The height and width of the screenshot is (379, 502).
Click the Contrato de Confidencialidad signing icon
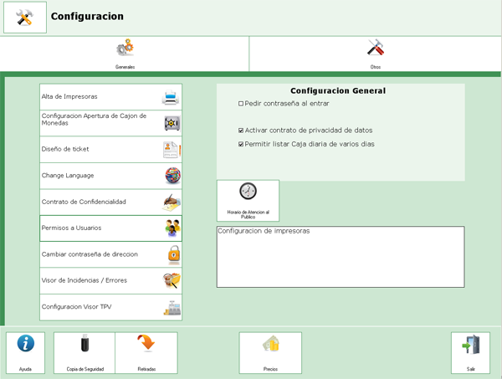172,202
